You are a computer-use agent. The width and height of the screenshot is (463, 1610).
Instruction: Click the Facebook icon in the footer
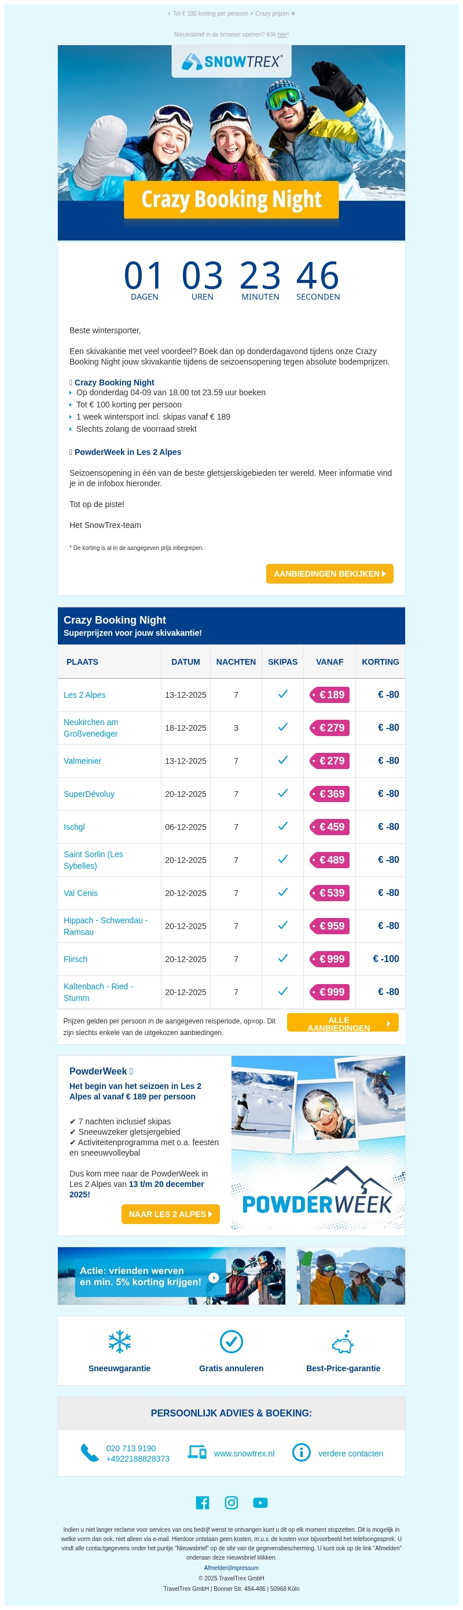tap(202, 1503)
